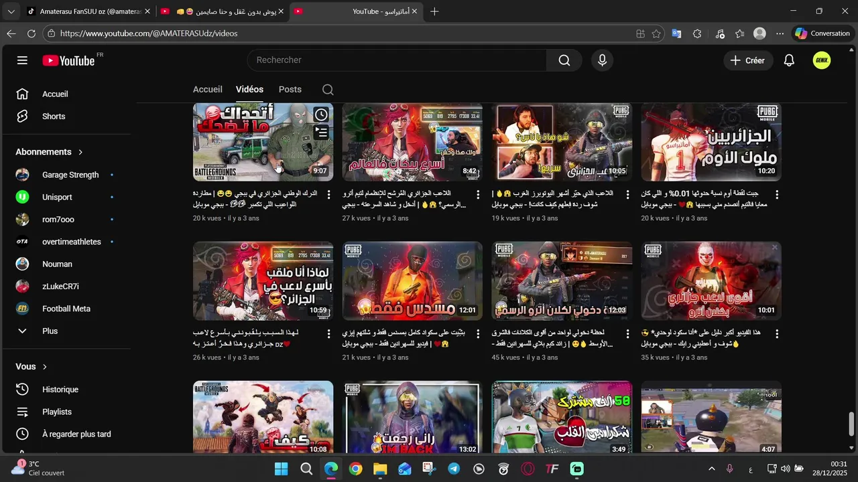Open options menu for 10:01 video
This screenshot has width=858, height=482.
(777, 334)
